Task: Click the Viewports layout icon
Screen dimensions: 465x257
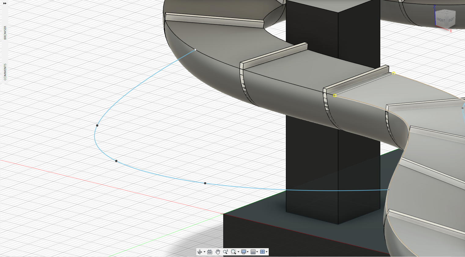Action: click(x=262, y=252)
